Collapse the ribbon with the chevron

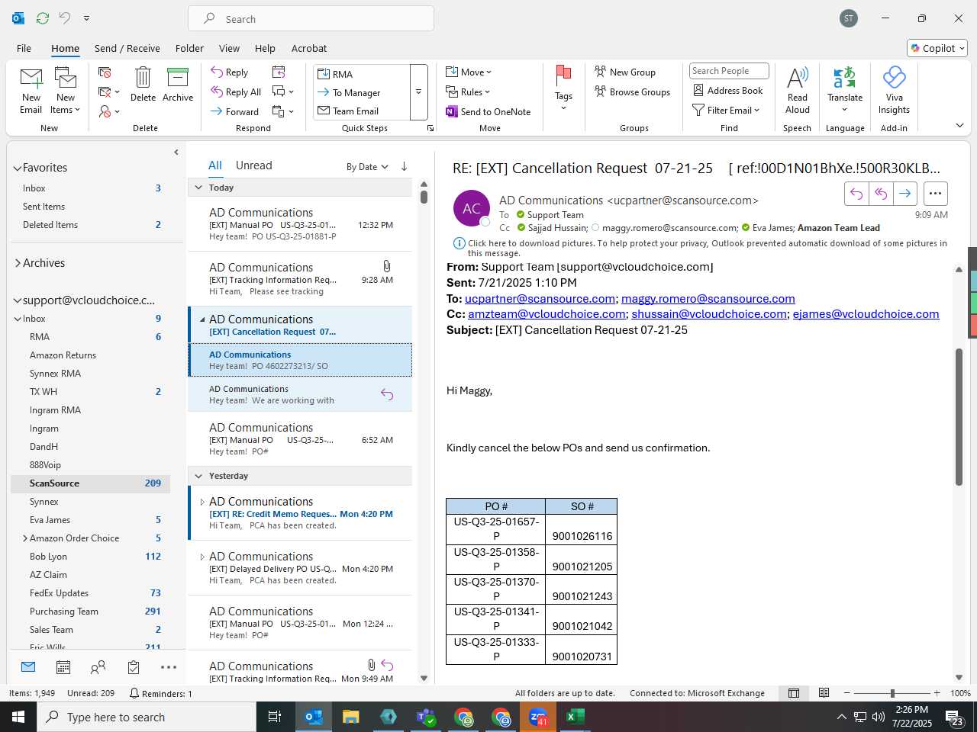click(x=959, y=125)
